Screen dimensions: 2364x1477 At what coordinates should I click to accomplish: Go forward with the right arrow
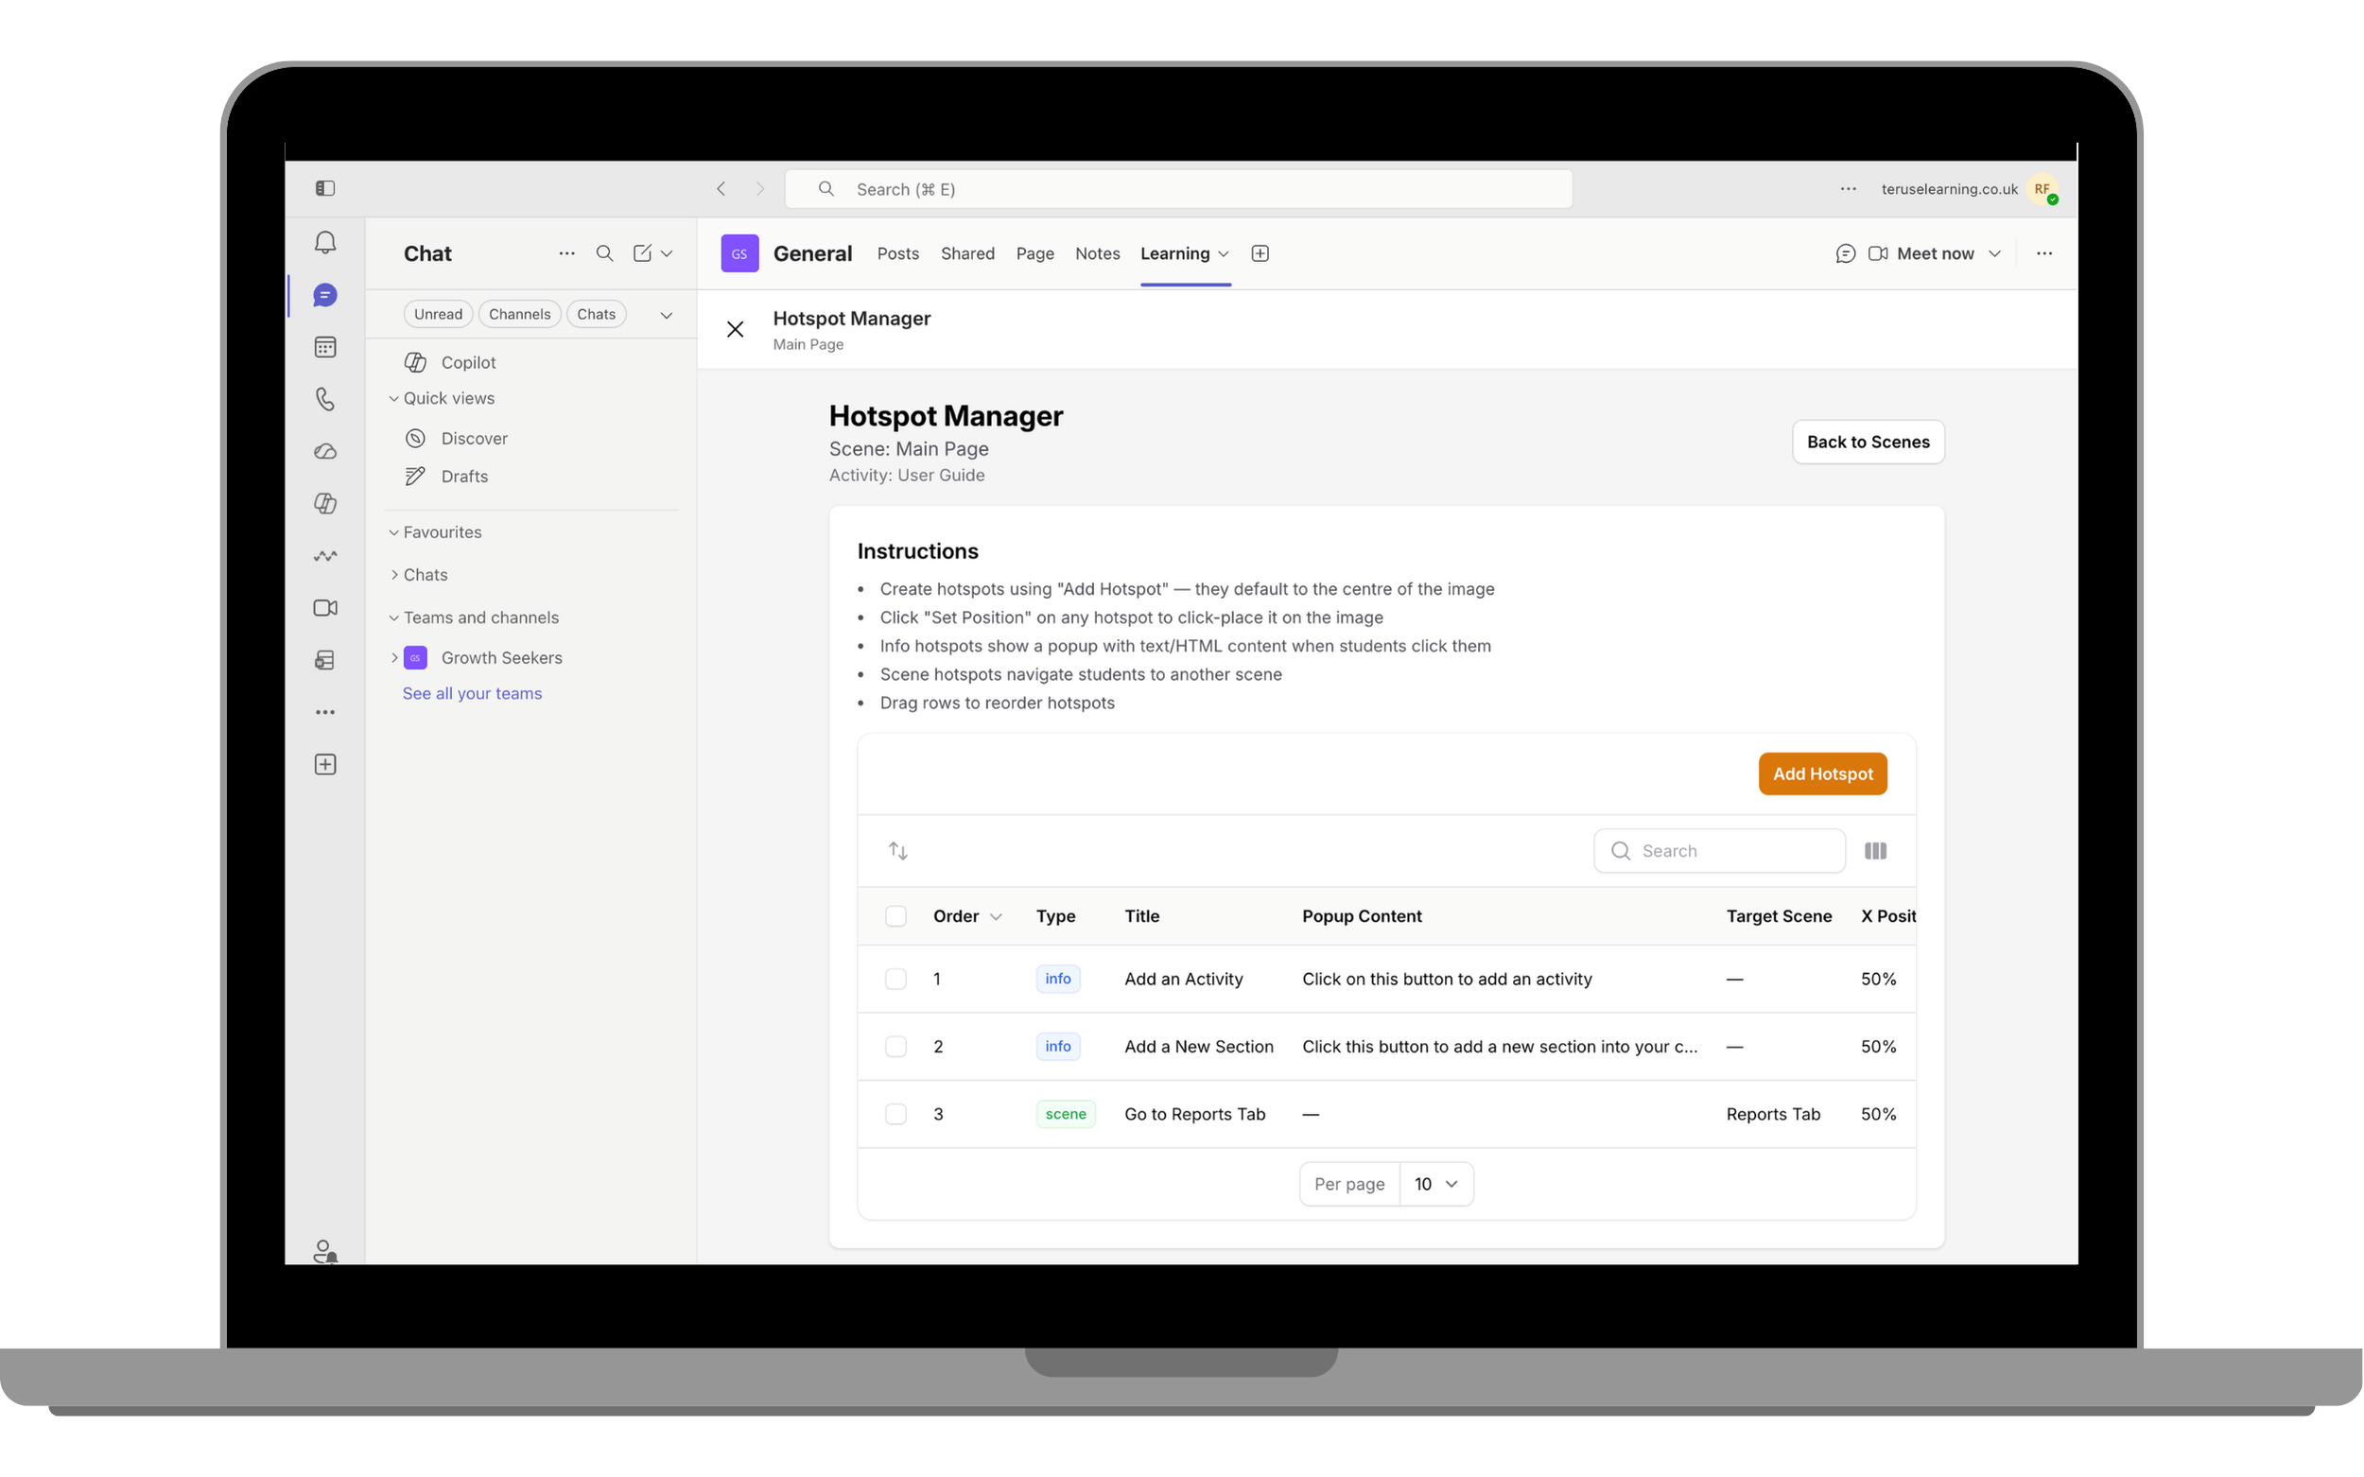pos(760,188)
